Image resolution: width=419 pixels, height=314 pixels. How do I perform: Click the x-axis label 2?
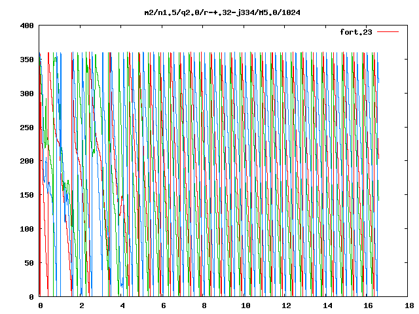(81, 305)
